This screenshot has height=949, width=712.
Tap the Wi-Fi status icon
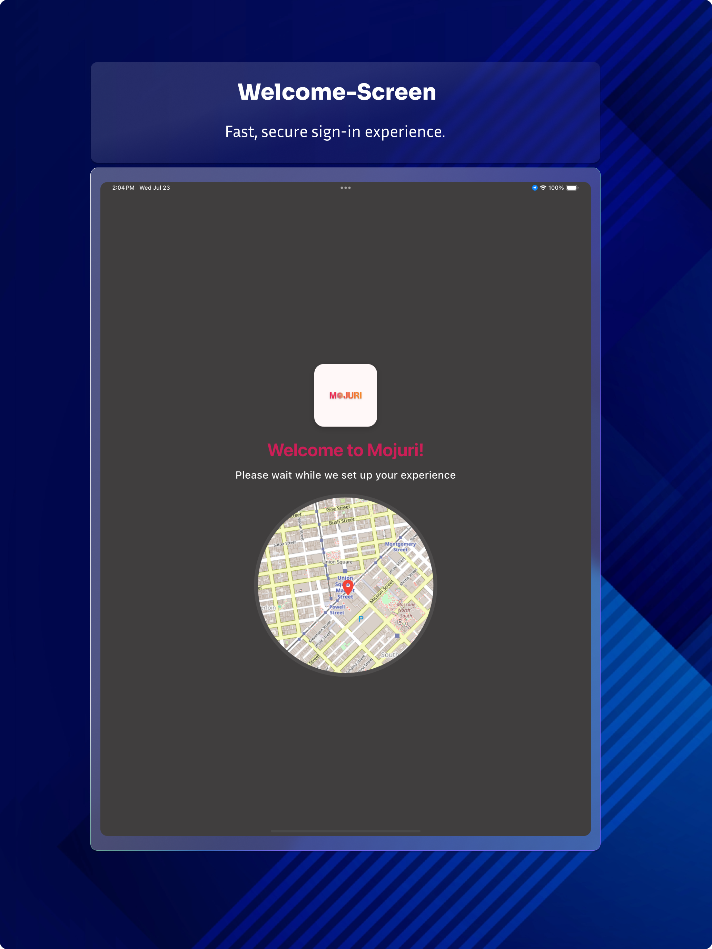[543, 188]
